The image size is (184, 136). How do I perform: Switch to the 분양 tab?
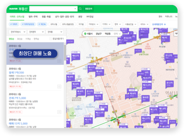(80, 17)
